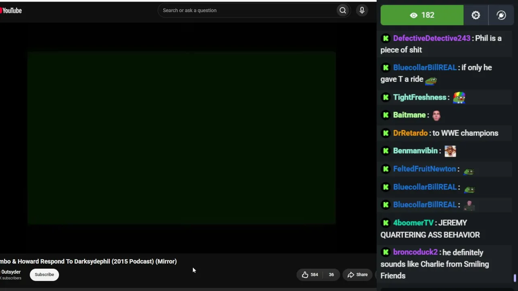The width and height of the screenshot is (518, 291).
Task: Click Kick badge next to DrRetardo
Action: click(386, 133)
